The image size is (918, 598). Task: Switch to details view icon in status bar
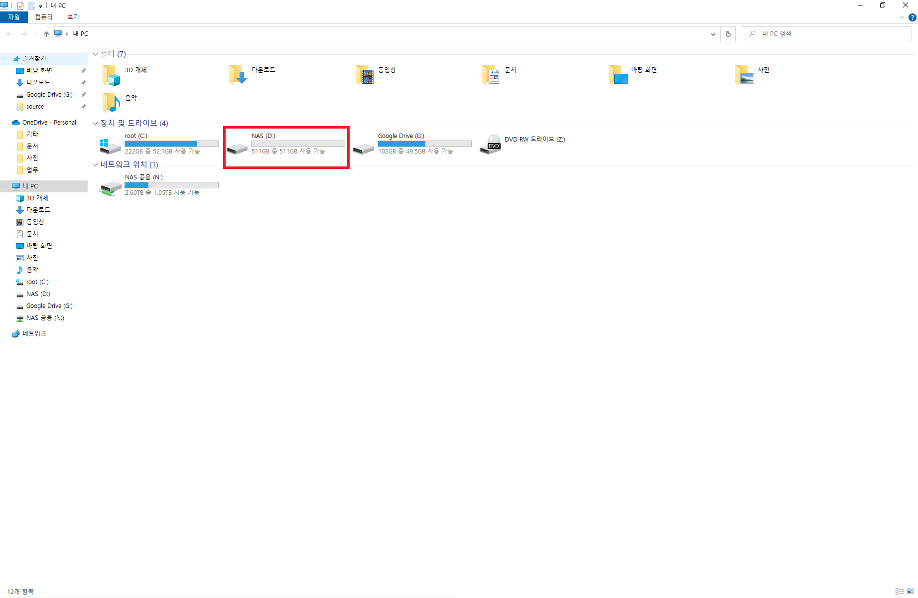click(x=900, y=591)
